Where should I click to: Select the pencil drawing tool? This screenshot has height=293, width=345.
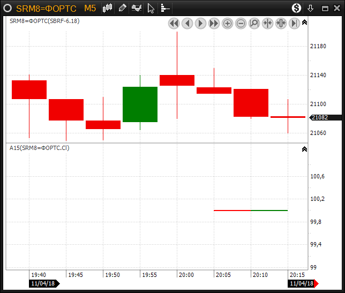point(123,8)
